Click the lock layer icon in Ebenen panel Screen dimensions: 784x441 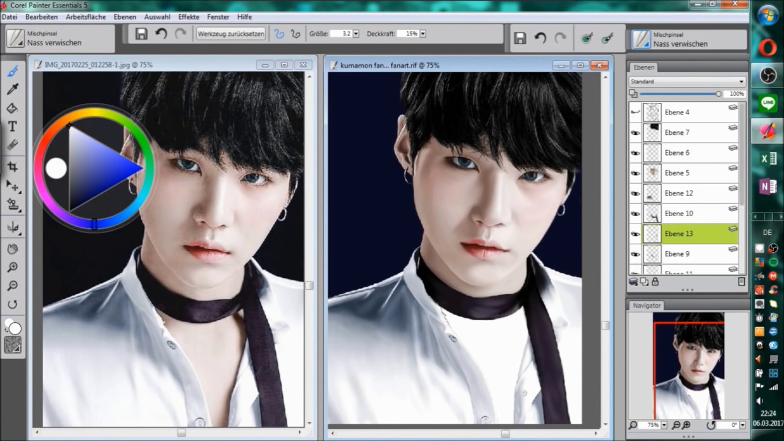(655, 281)
